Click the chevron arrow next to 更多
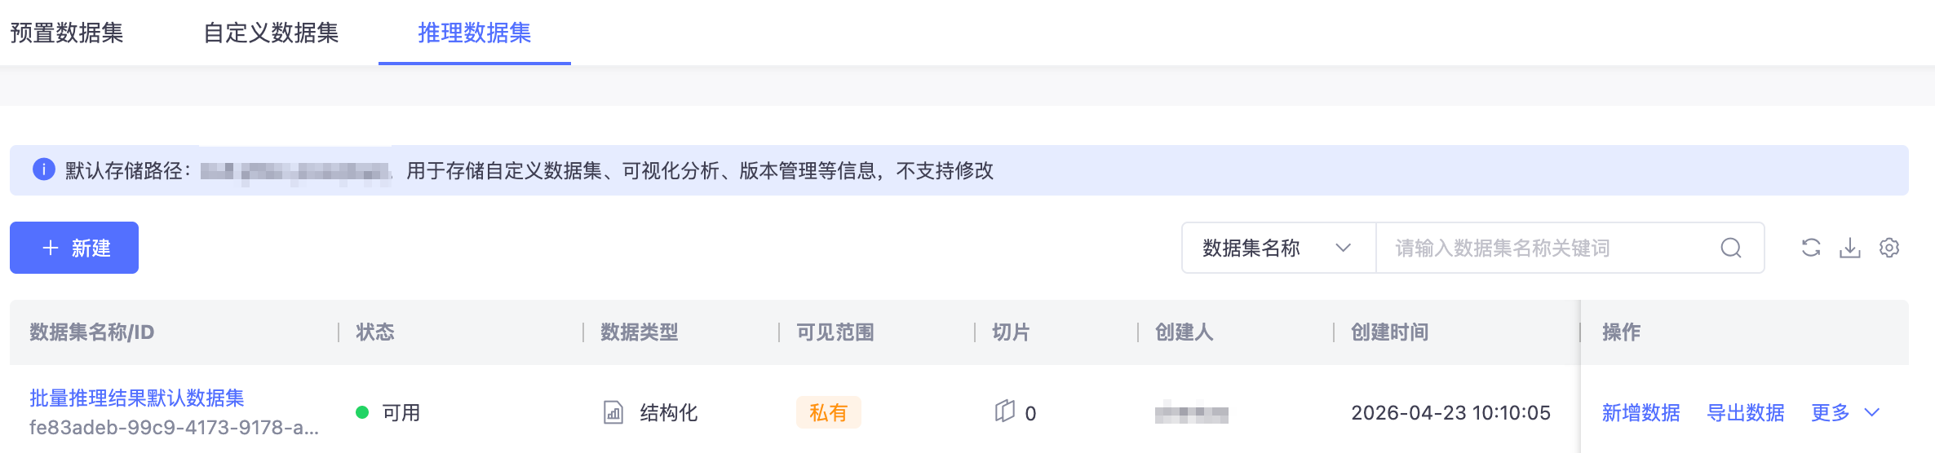Viewport: 1935px width, 453px height. point(1871,412)
